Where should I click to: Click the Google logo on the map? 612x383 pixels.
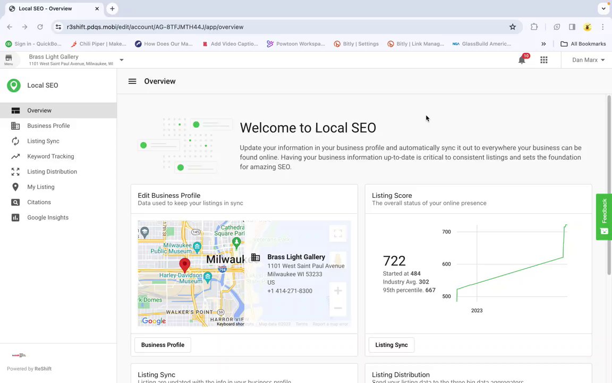[x=154, y=321]
